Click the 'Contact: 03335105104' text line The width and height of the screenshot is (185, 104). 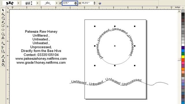tap(41, 55)
